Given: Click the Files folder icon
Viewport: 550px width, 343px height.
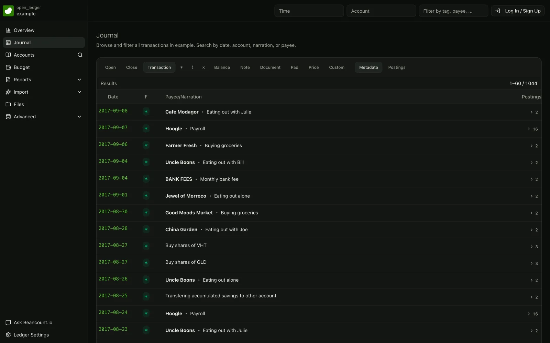Looking at the screenshot, I should [8, 104].
